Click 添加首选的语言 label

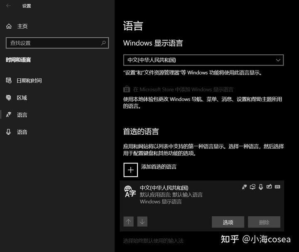[159, 167]
